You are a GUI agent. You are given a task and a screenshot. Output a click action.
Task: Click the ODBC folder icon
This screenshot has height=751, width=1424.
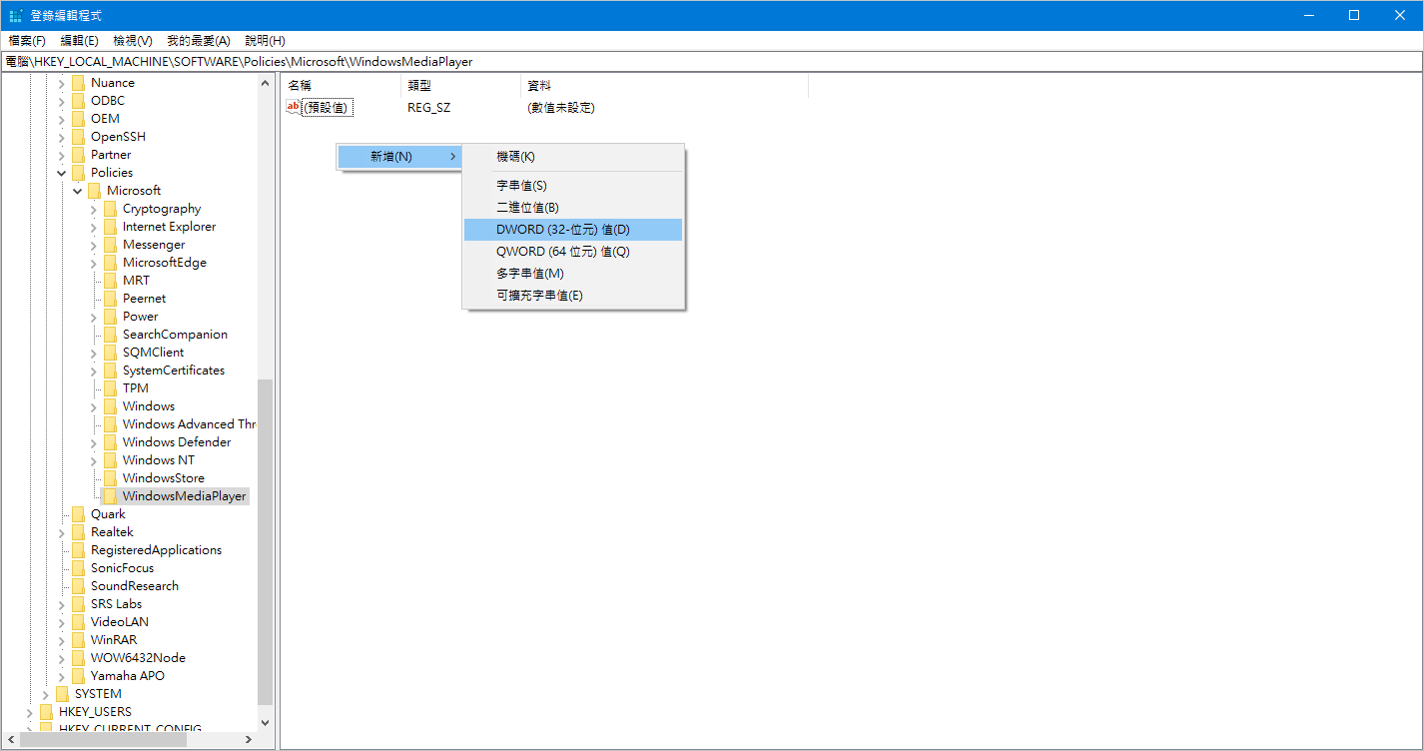79,101
